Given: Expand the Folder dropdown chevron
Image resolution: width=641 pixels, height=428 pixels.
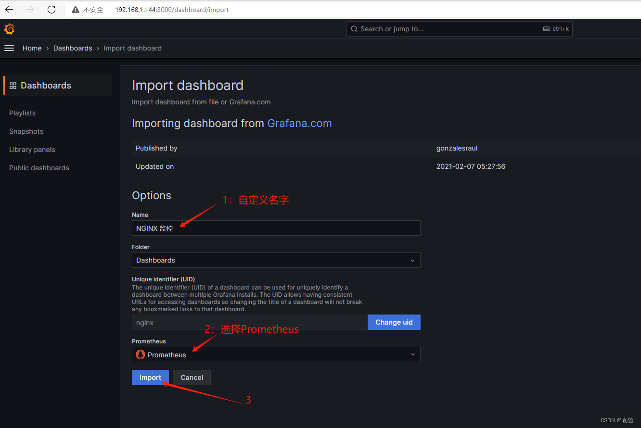Looking at the screenshot, I should [x=412, y=260].
